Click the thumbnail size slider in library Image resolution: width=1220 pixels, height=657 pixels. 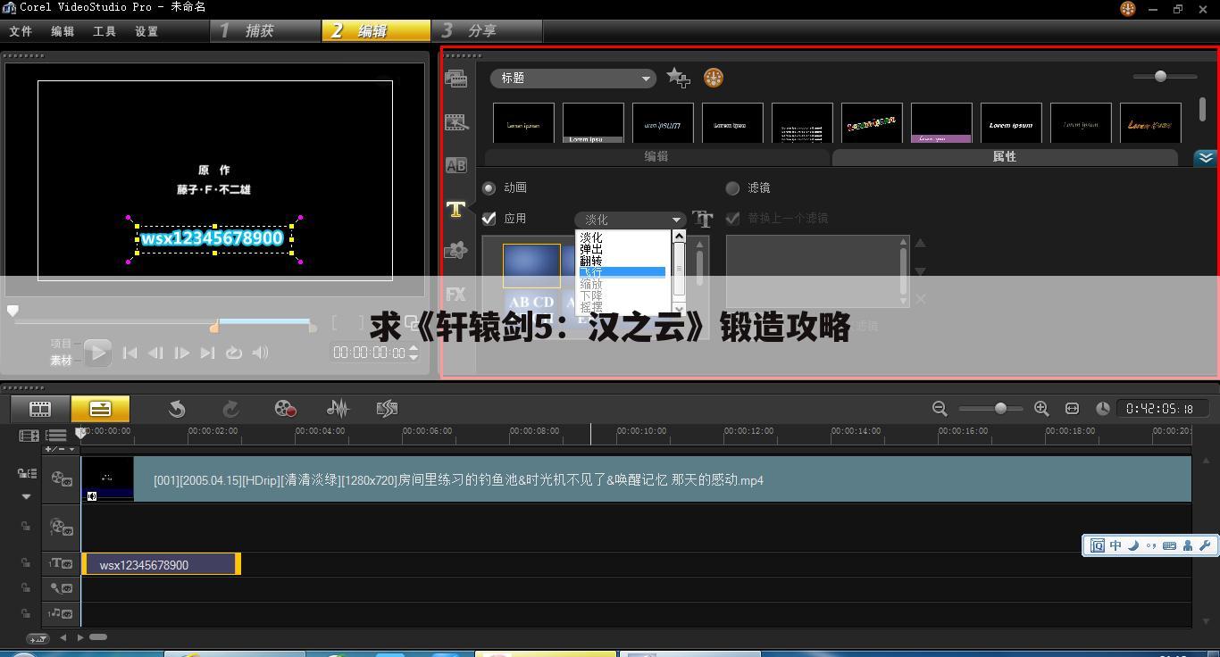tap(1160, 77)
